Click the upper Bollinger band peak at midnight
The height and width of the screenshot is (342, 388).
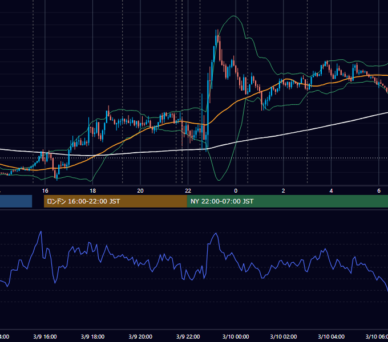pos(234,17)
